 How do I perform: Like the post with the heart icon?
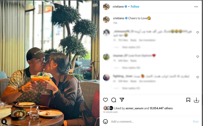point(105,100)
